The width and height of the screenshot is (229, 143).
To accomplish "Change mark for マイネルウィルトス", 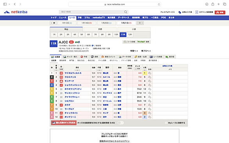I will pos(61,73).
